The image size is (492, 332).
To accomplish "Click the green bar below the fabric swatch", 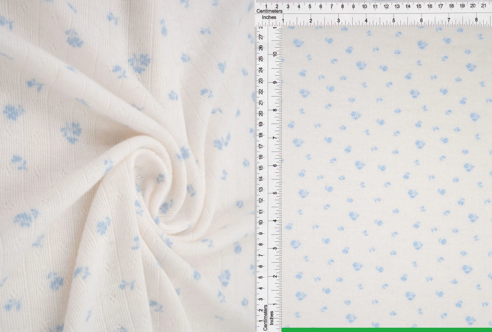I will 386,330.
